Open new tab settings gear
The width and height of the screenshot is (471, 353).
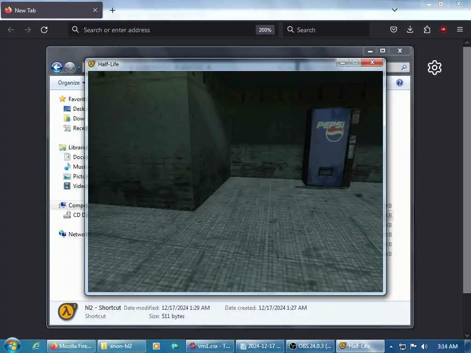[x=435, y=68]
